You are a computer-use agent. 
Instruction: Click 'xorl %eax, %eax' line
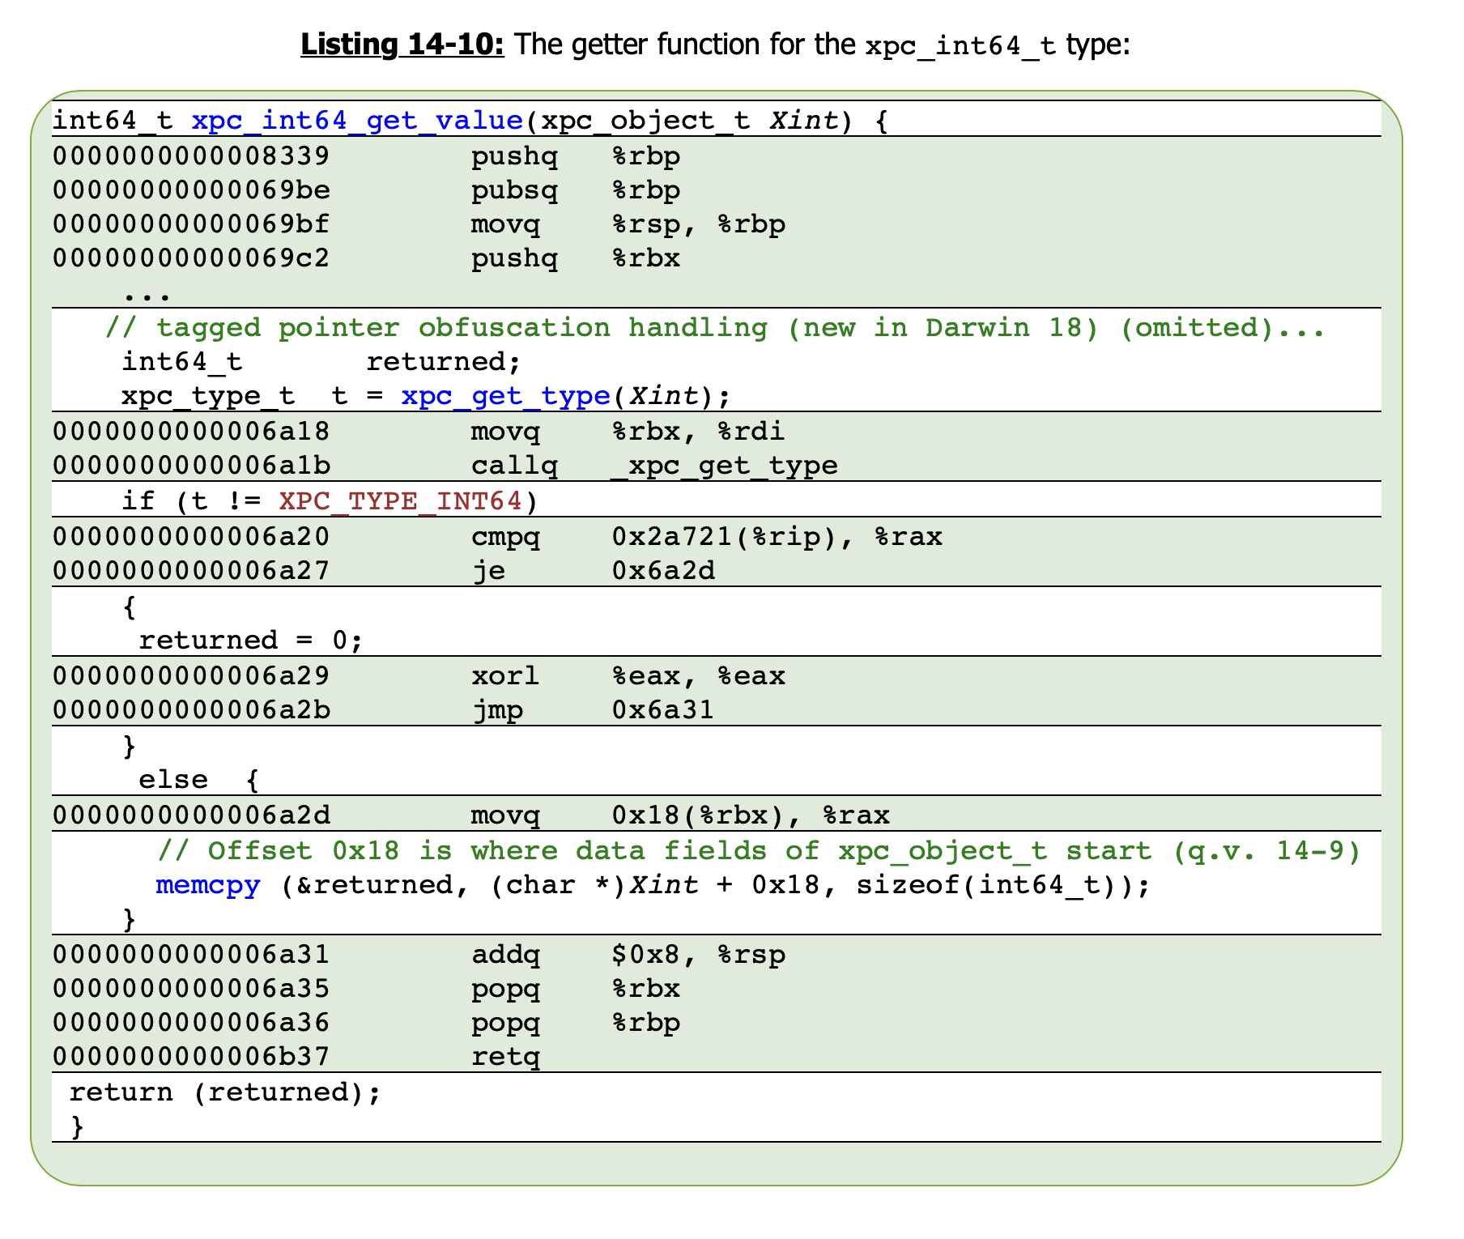click(628, 675)
